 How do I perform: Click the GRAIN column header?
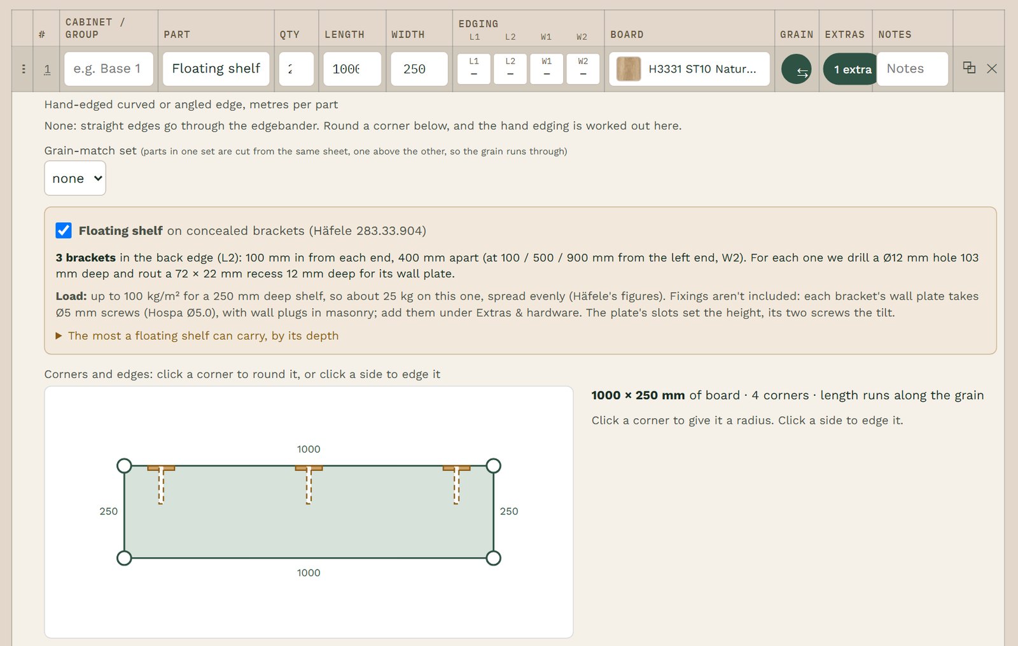[x=797, y=35]
